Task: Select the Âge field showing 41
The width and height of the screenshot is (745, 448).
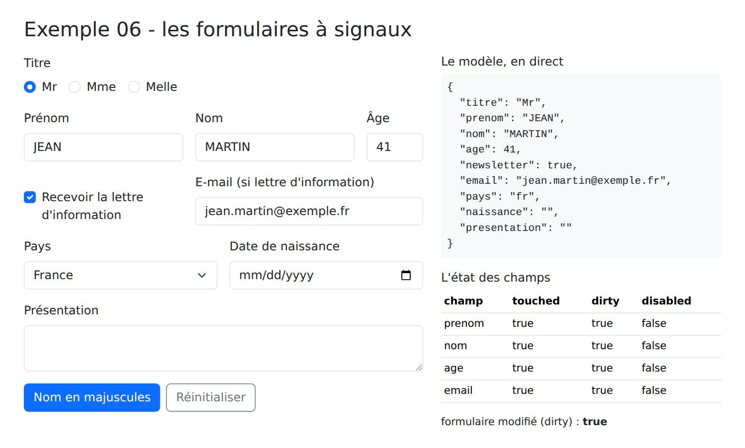Action: point(395,147)
